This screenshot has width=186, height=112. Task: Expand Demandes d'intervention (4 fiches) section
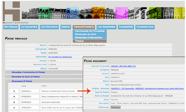point(28,72)
